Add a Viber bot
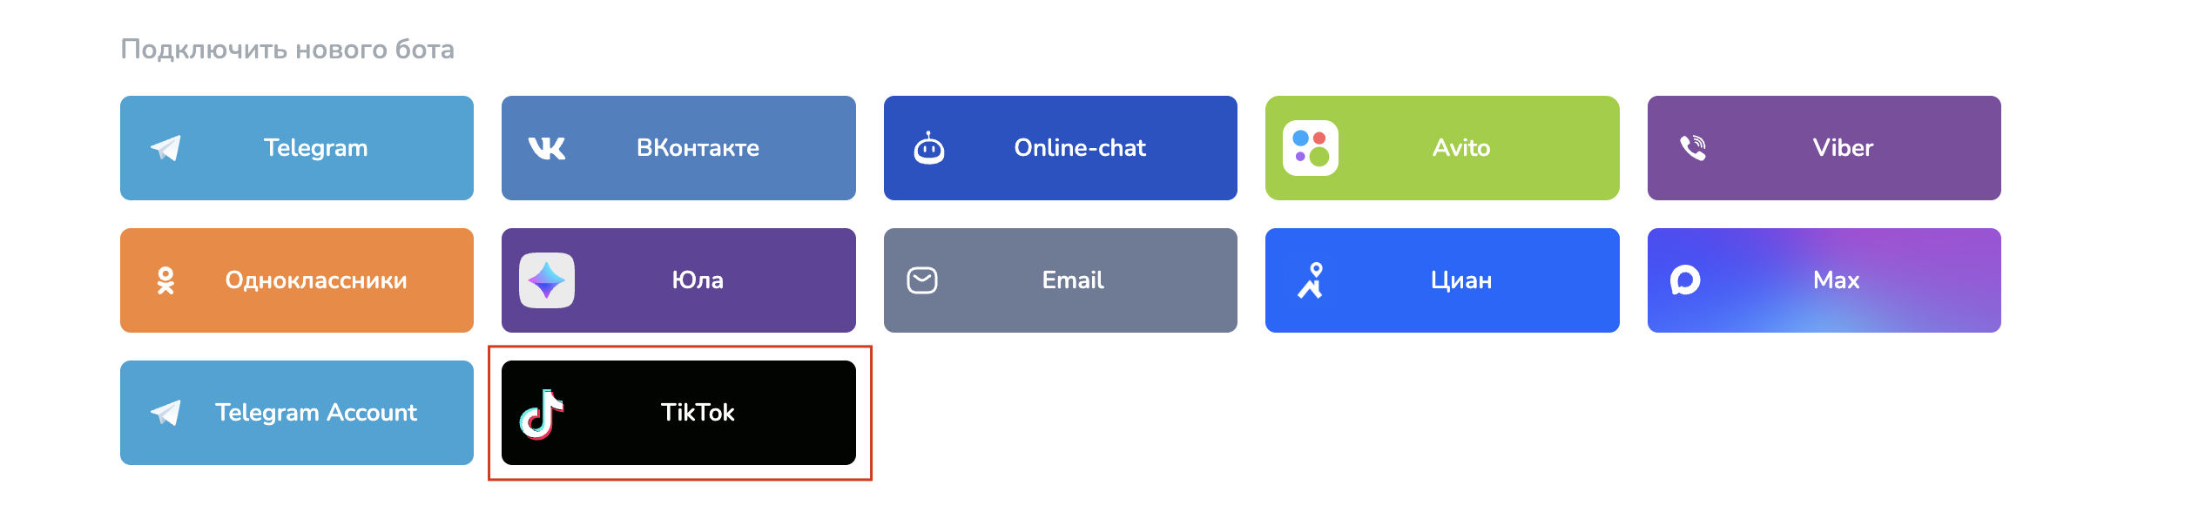Screen dimensions: 2212x519 click(x=1824, y=148)
